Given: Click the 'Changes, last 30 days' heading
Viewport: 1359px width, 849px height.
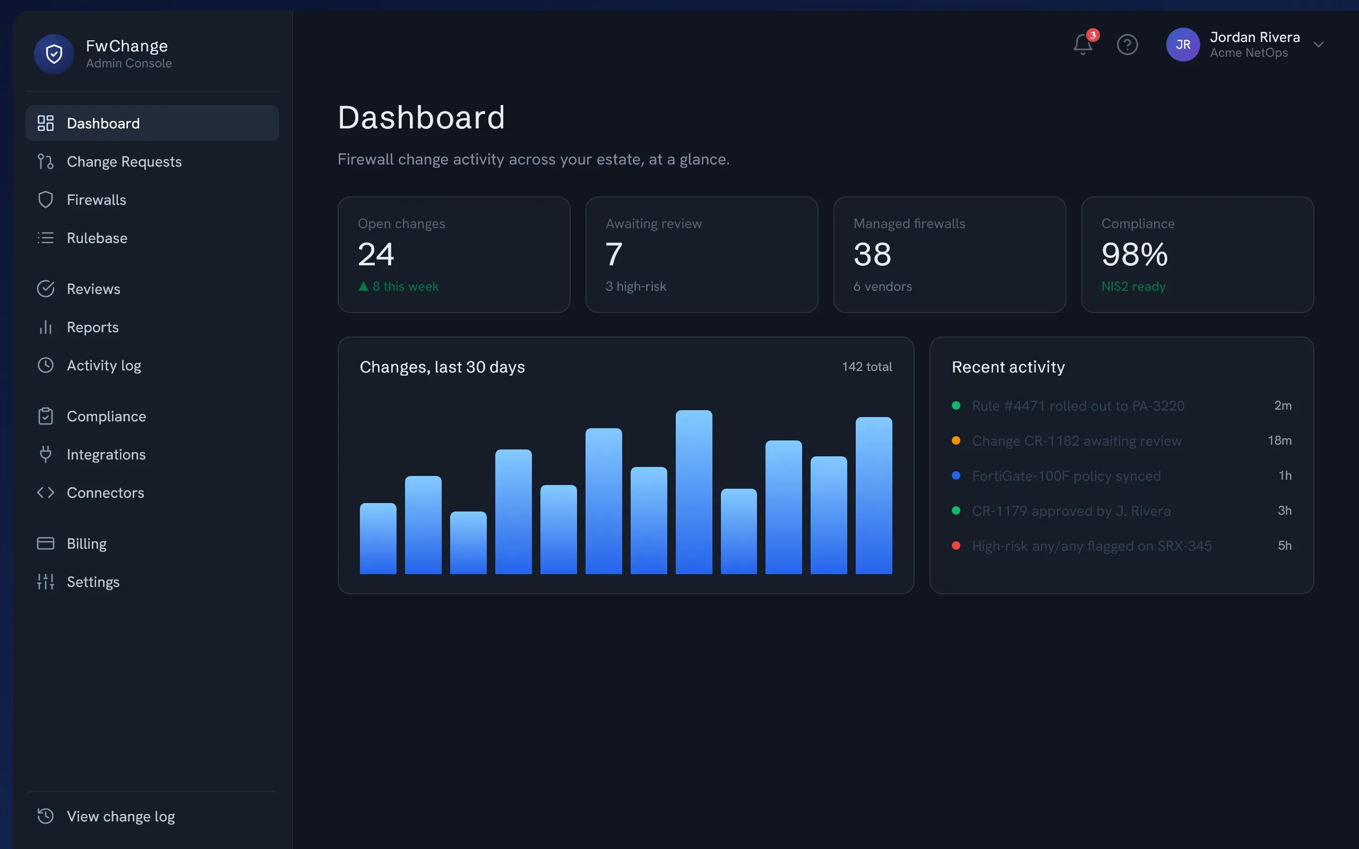Looking at the screenshot, I should [x=442, y=367].
